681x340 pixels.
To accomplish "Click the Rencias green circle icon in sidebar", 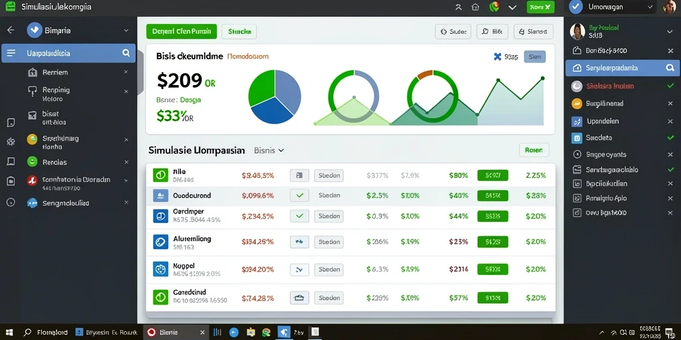I will 32,162.
